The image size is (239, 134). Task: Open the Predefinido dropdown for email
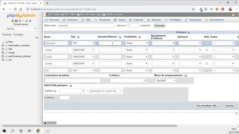click(x=137, y=57)
